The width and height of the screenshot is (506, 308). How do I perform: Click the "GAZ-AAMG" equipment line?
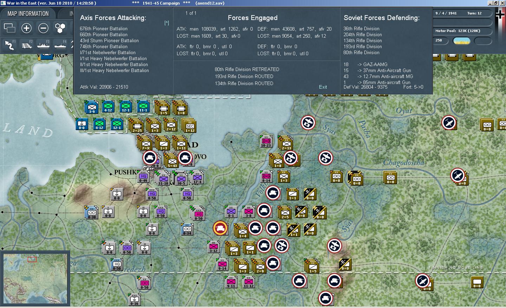click(365, 64)
